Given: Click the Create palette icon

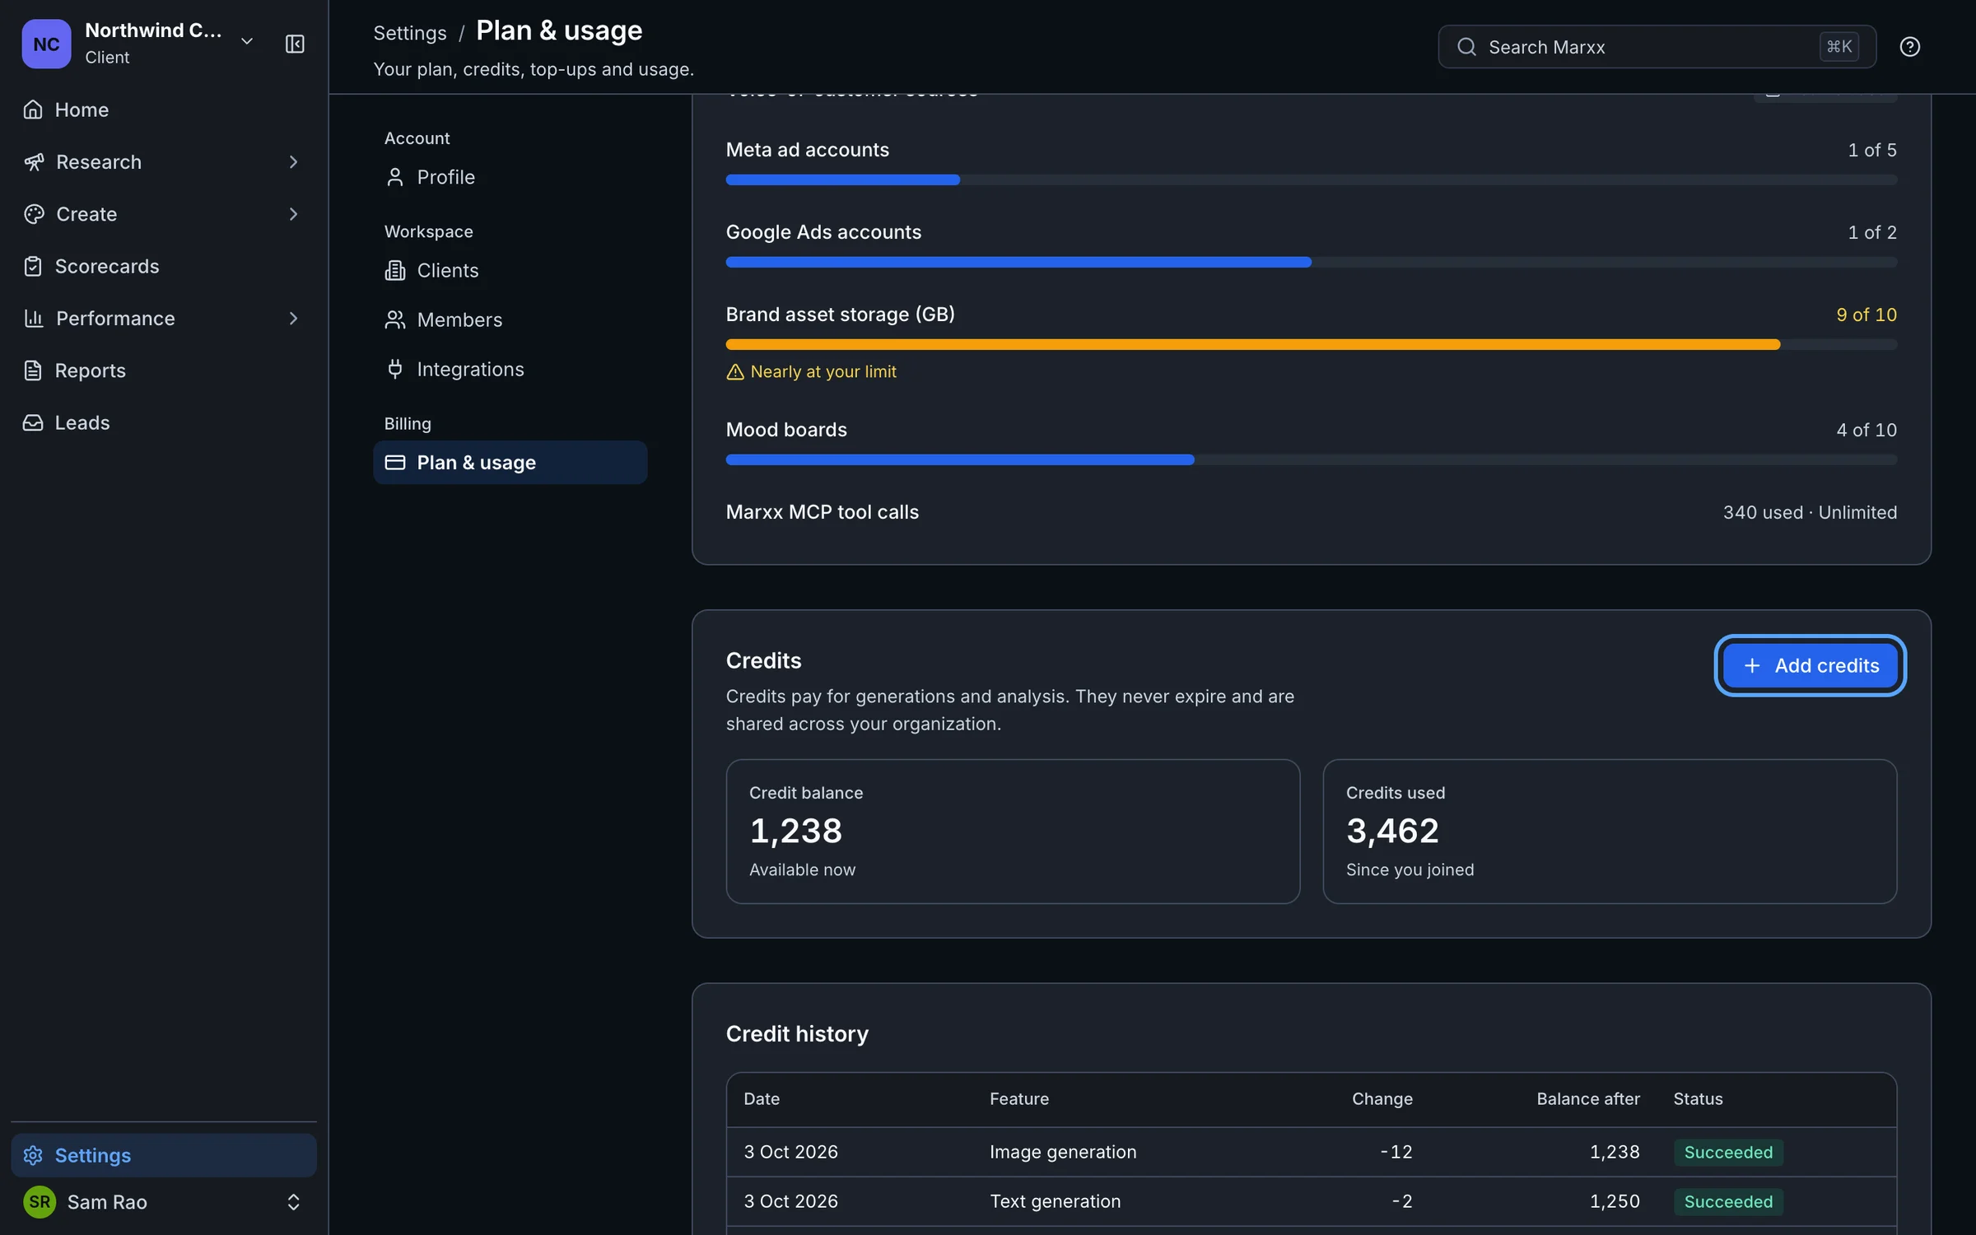Looking at the screenshot, I should 34,214.
